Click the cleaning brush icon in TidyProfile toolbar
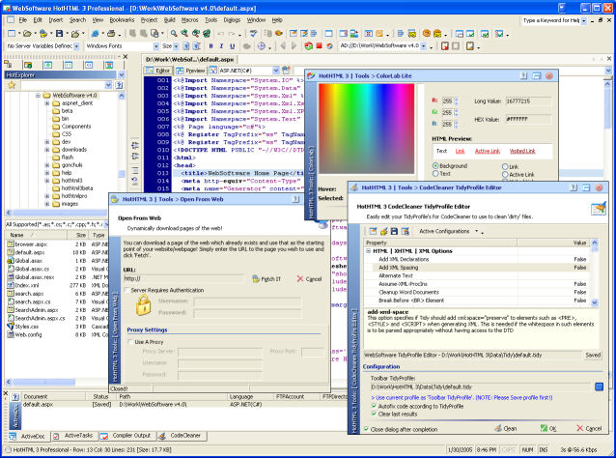This screenshot has height=458, width=616. [384, 232]
